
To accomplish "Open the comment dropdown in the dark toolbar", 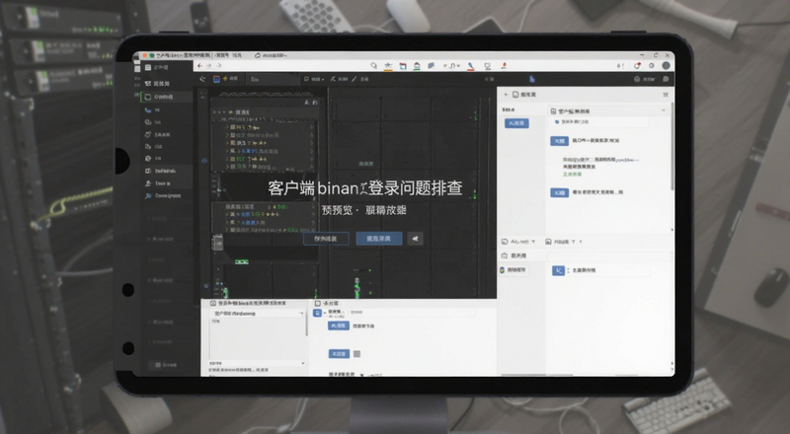I will [314, 79].
